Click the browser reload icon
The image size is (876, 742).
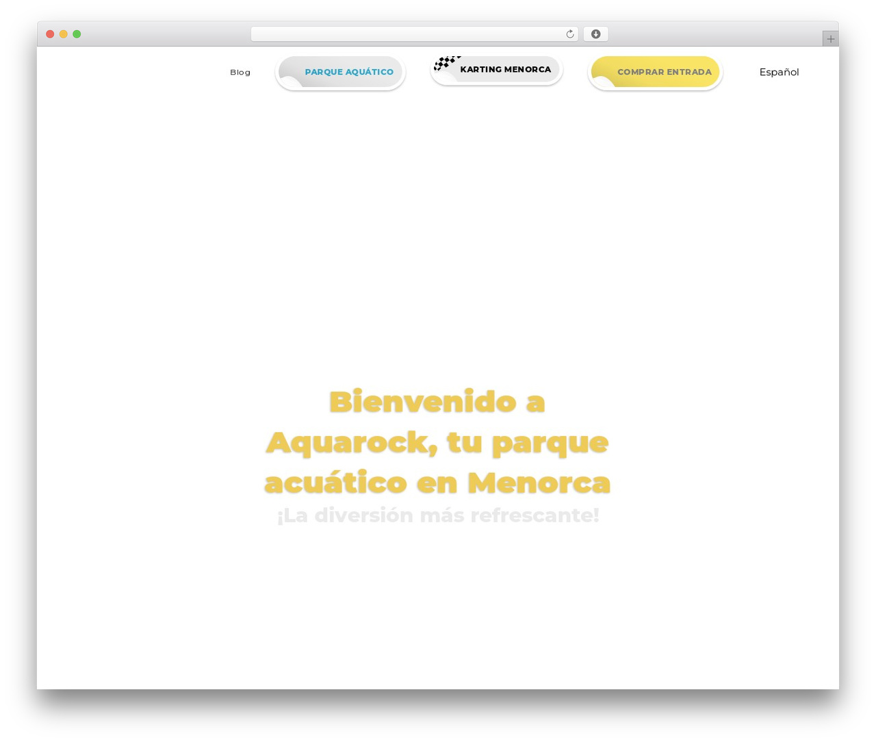(569, 34)
